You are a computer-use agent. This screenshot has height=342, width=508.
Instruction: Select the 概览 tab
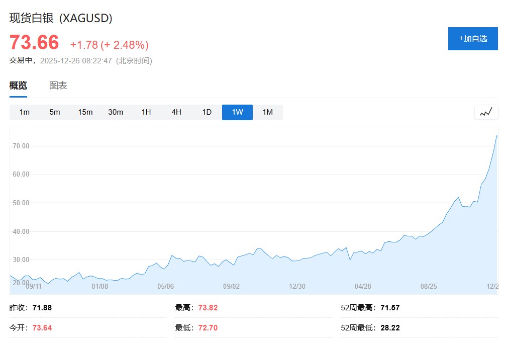coord(18,85)
